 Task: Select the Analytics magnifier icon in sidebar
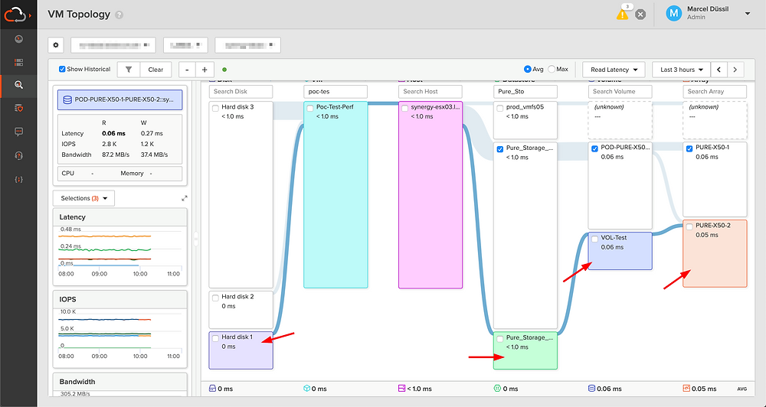tap(18, 85)
